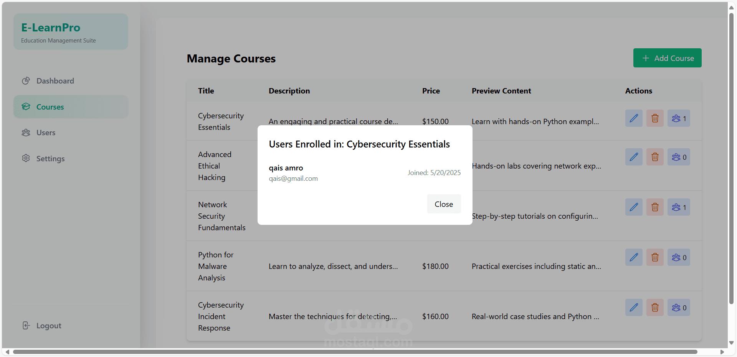The width and height of the screenshot is (737, 357).
Task: Click the Price column header
Action: (x=431, y=91)
